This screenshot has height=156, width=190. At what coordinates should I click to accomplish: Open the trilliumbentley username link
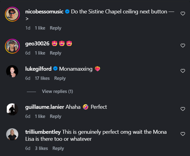[x=43, y=132]
